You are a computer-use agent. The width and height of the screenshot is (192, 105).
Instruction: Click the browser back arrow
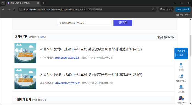pos(3,9)
